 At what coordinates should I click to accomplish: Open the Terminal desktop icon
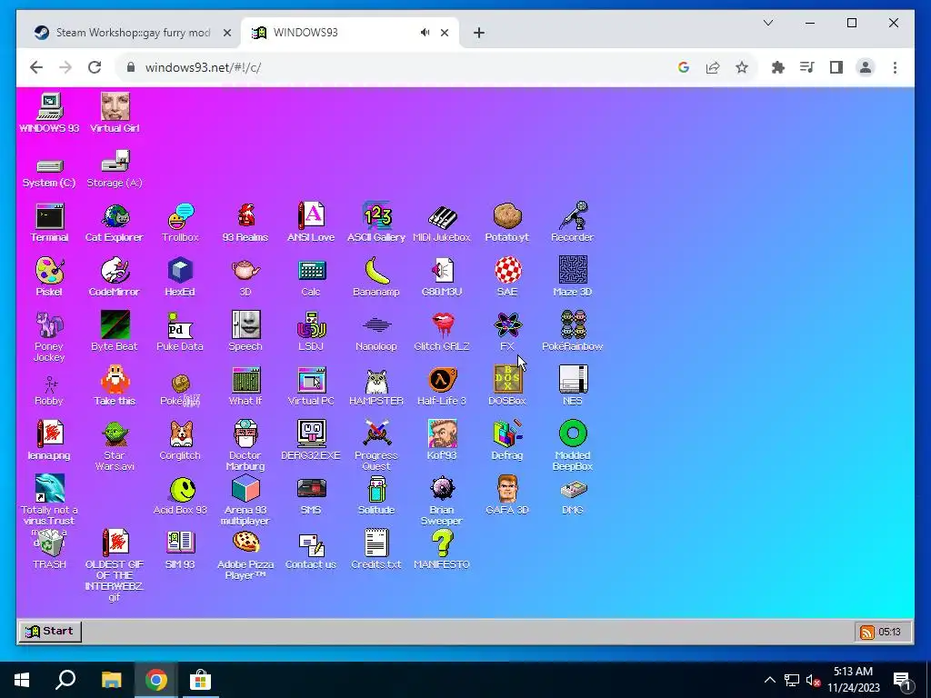pyautogui.click(x=50, y=217)
